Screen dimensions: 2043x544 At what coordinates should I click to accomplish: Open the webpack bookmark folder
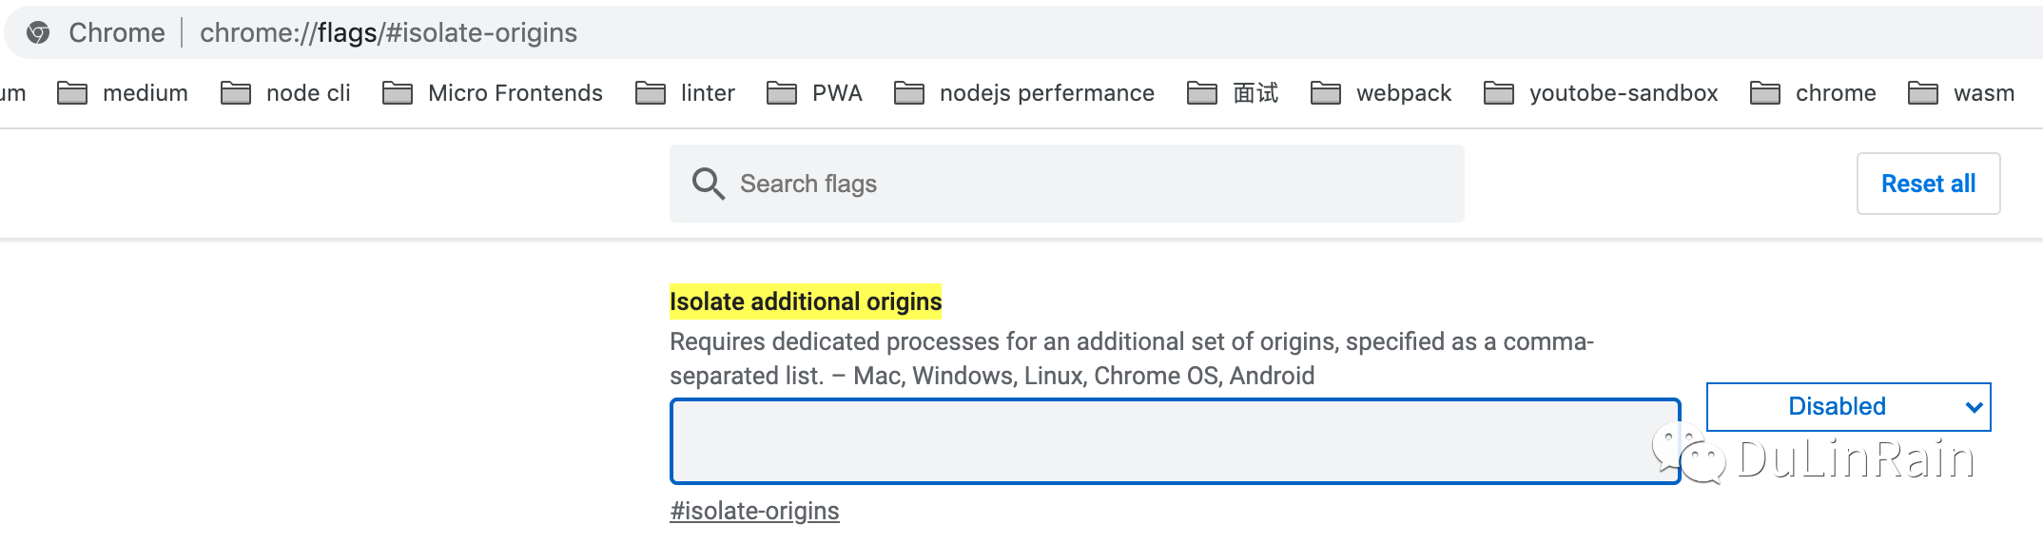pyautogui.click(x=1381, y=93)
